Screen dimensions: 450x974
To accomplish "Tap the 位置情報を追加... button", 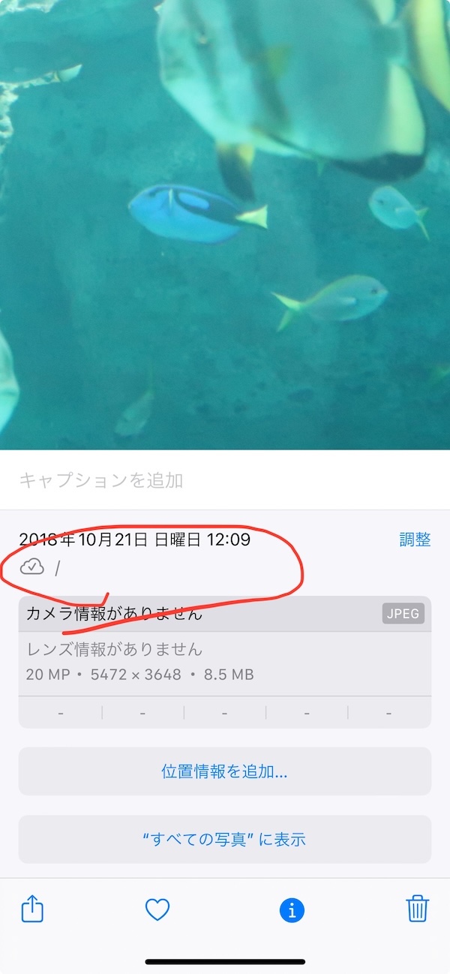I will 225,771.
